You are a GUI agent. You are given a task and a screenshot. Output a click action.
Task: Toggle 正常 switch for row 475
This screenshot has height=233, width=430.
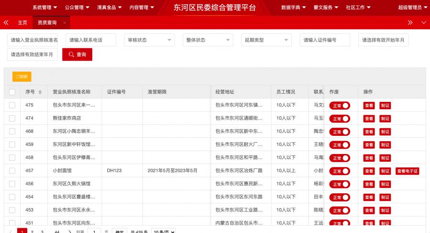340,105
